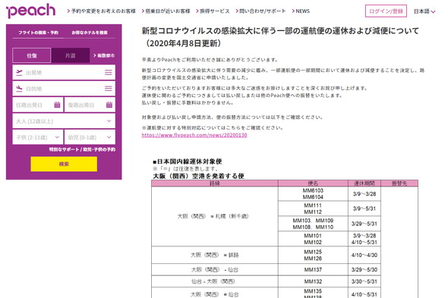The width and height of the screenshot is (448, 298).
Task: Open the 搭乗日が近いお客様 menu
Action: [x=166, y=11]
